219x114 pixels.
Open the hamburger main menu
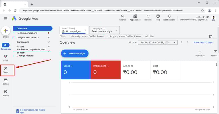click(6, 18)
